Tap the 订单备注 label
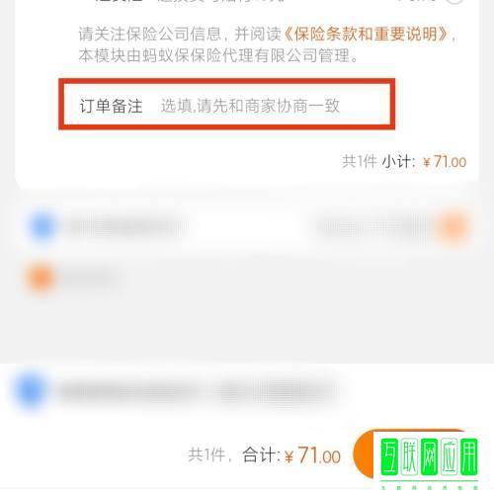Screen dimensions: 494x494 click(x=111, y=106)
